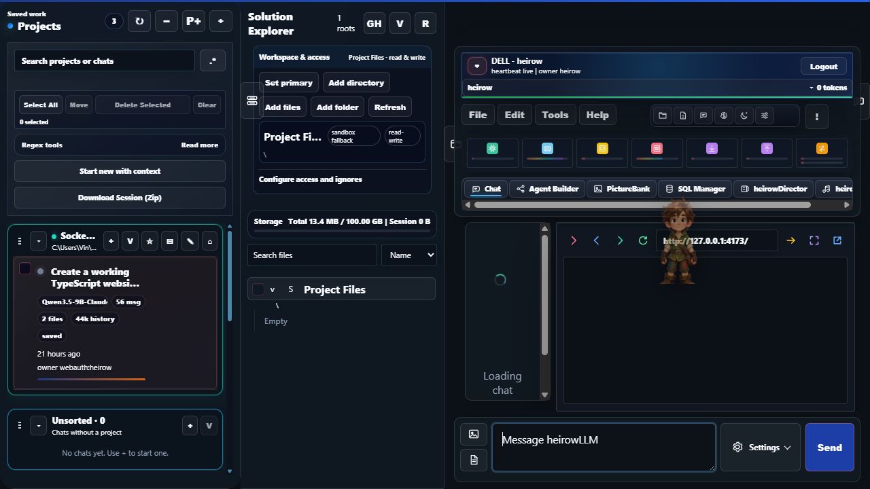Click the horizontal scrollbar under the tabs
Image resolution: width=870 pixels, height=489 pixels.
click(x=642, y=204)
